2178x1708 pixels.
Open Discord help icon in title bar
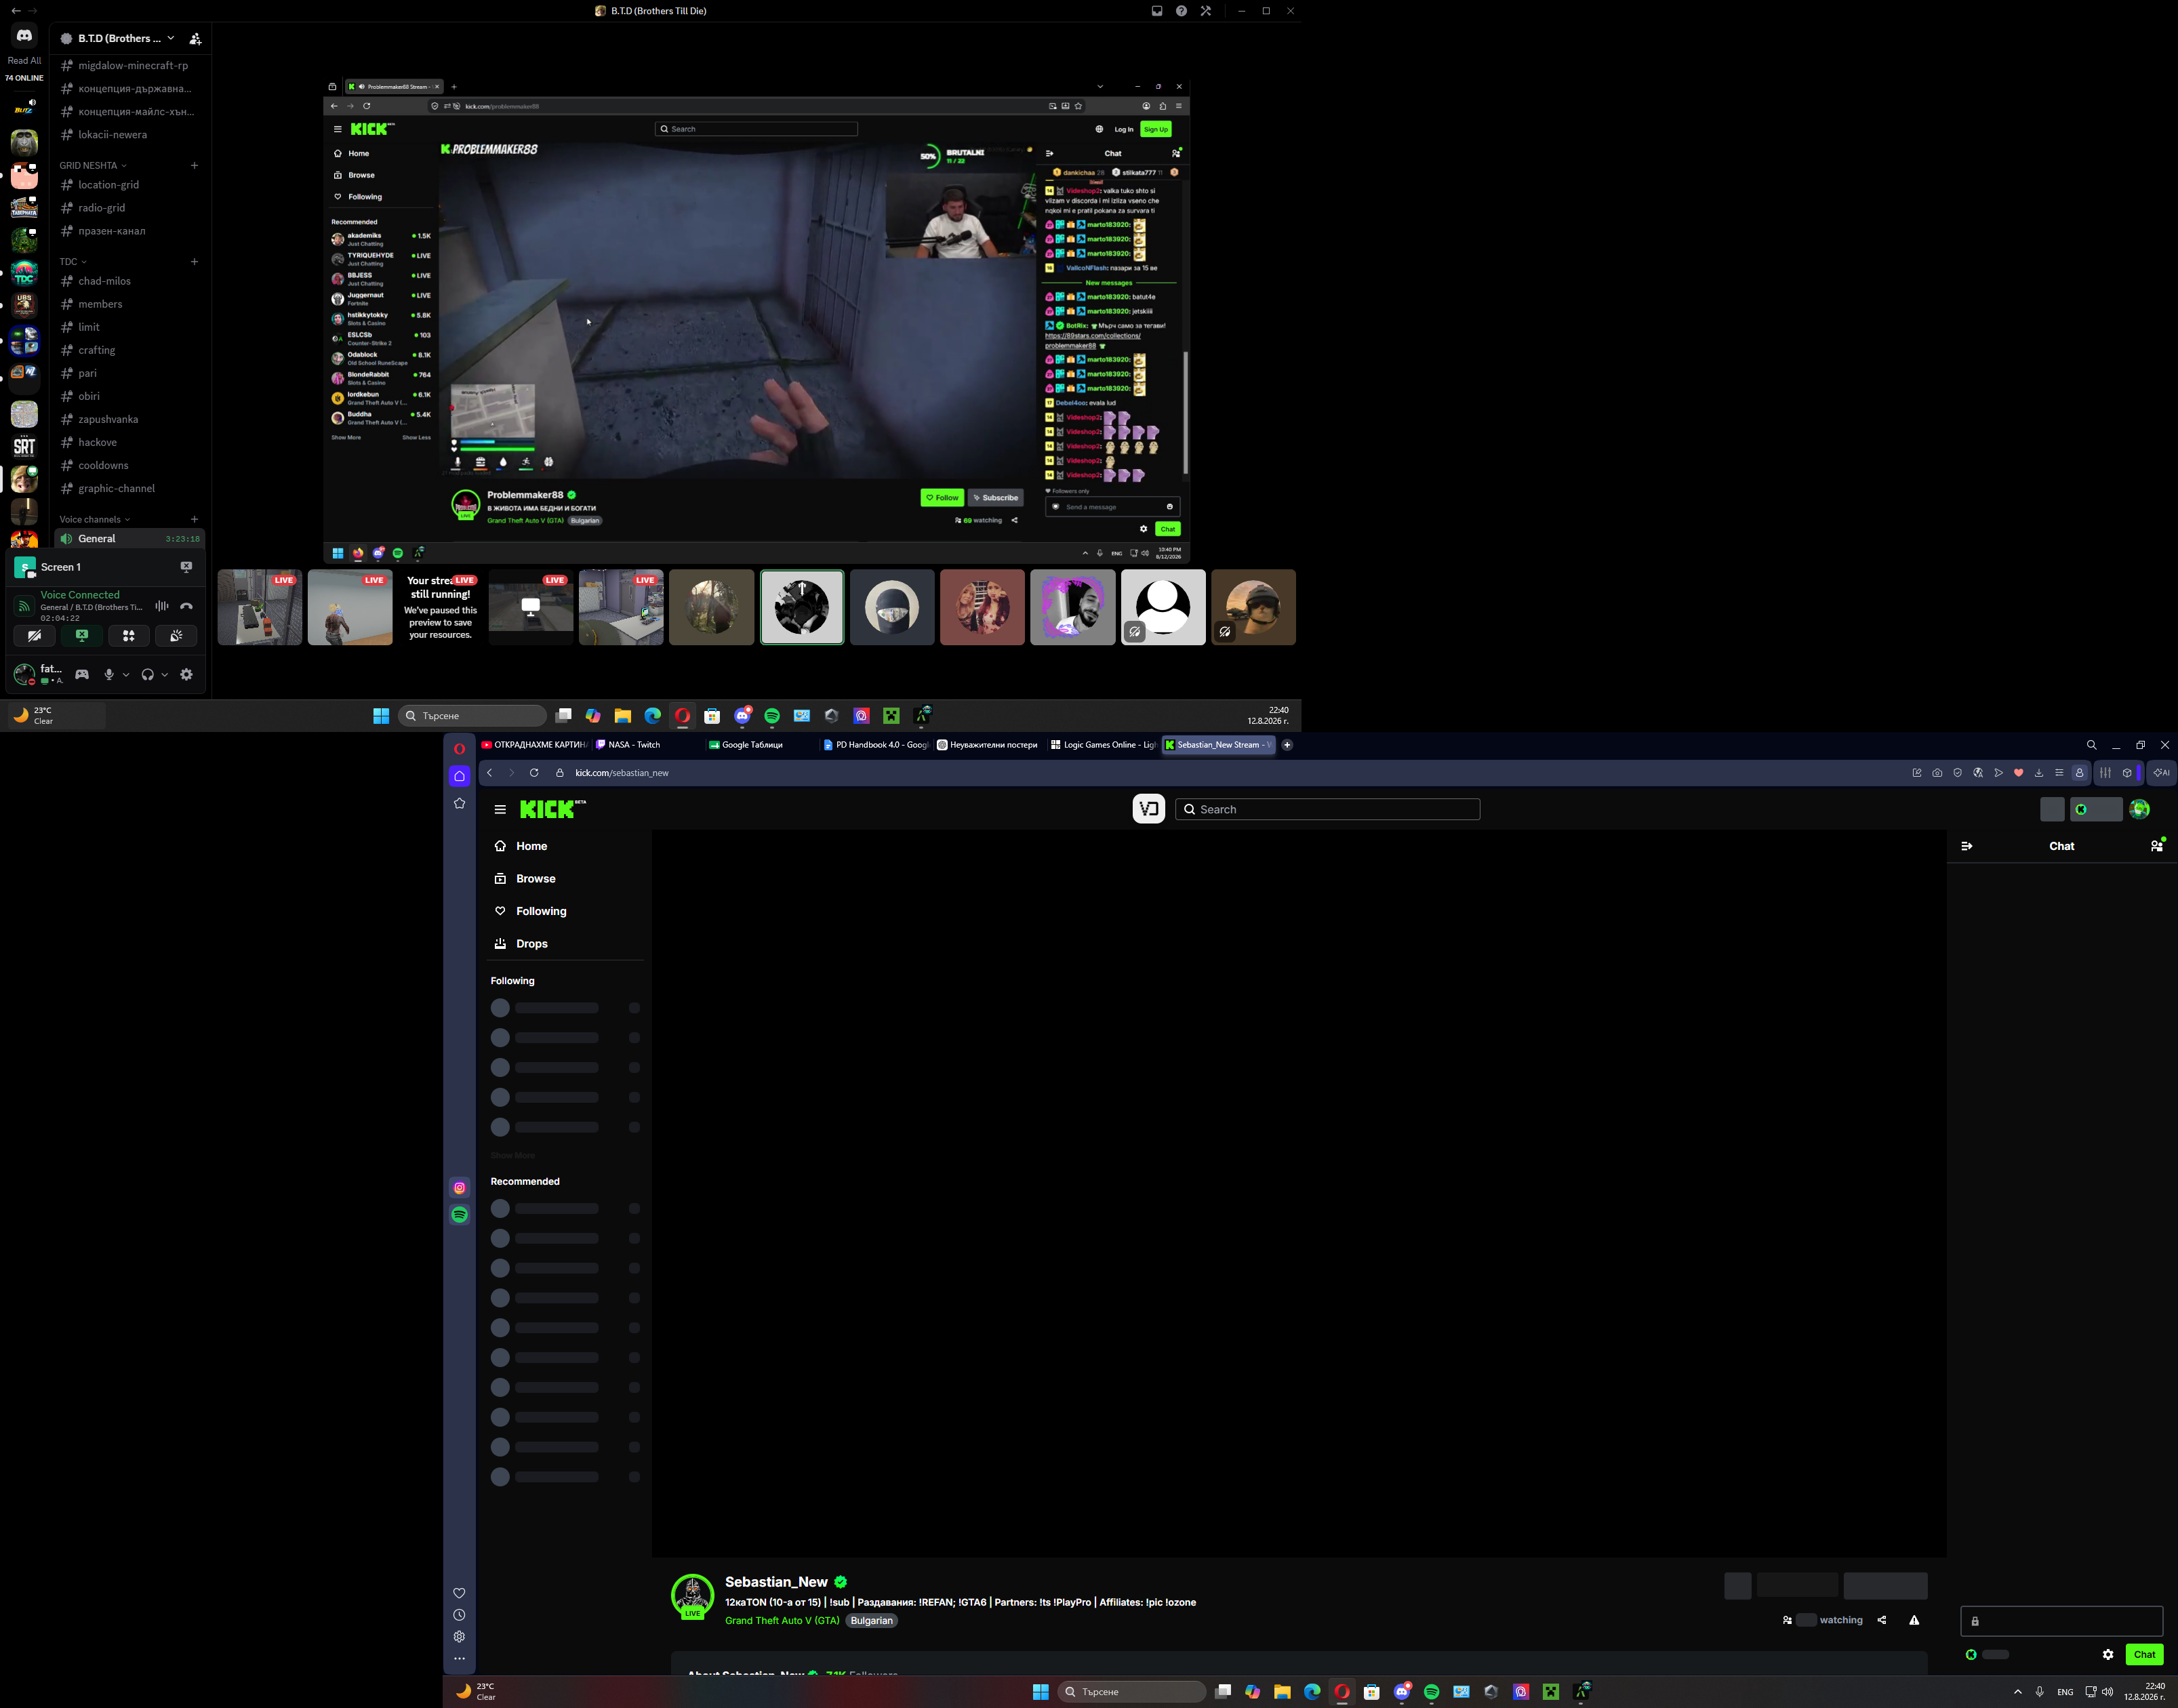coord(1181,11)
